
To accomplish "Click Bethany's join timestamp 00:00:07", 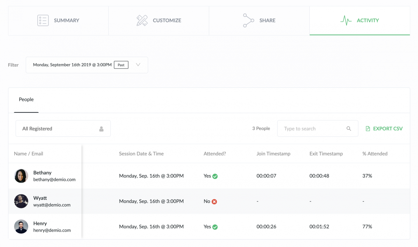I will pyautogui.click(x=266, y=176).
